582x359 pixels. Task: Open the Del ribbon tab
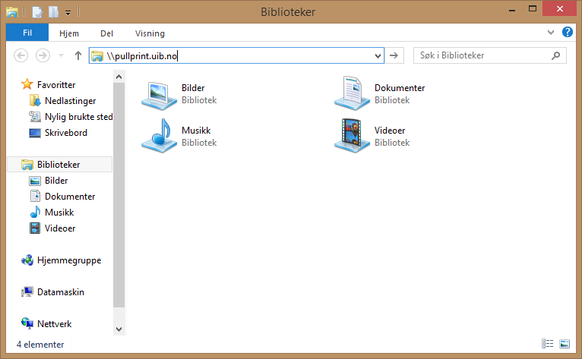[107, 33]
